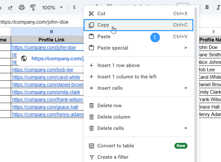221x162 pixels.
Task: Select column B header
Action: (x=48, y=32)
